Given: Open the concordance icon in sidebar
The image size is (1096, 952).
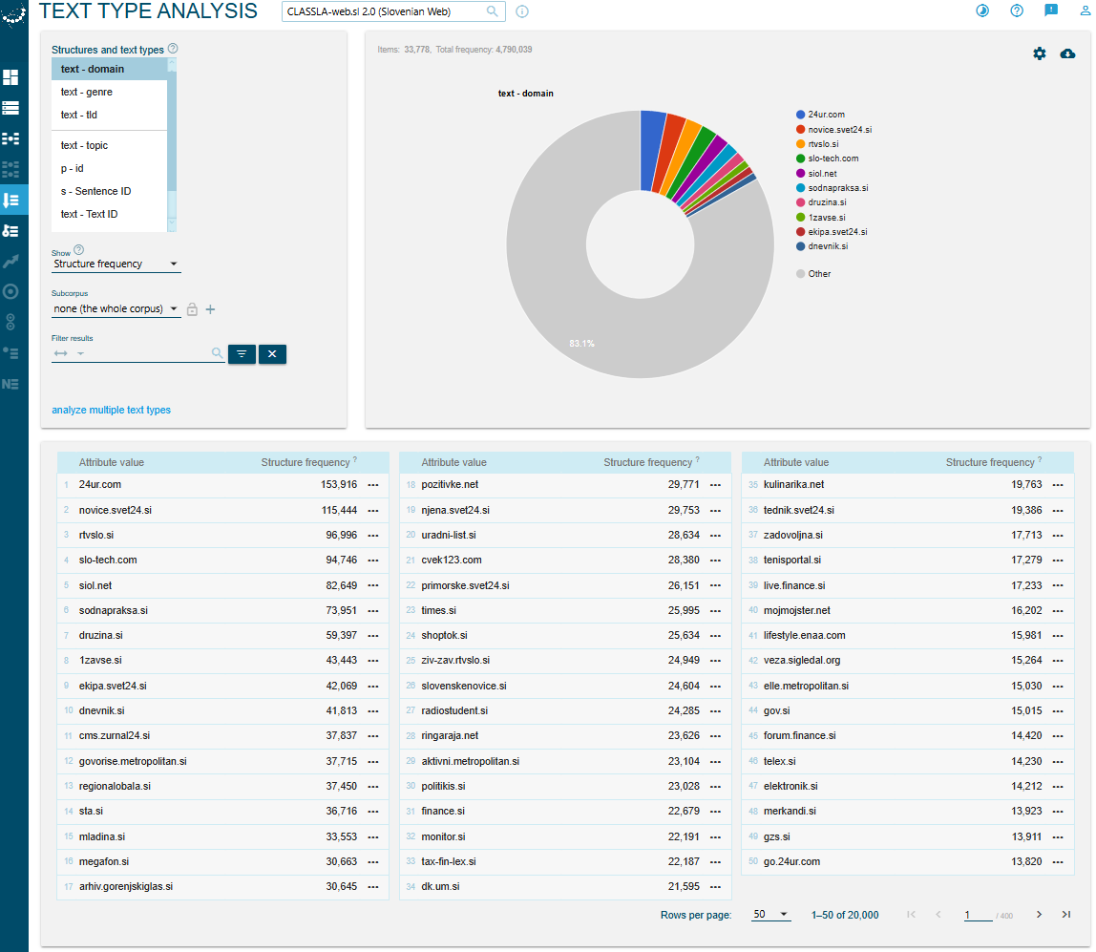Looking at the screenshot, I should coord(11,108).
